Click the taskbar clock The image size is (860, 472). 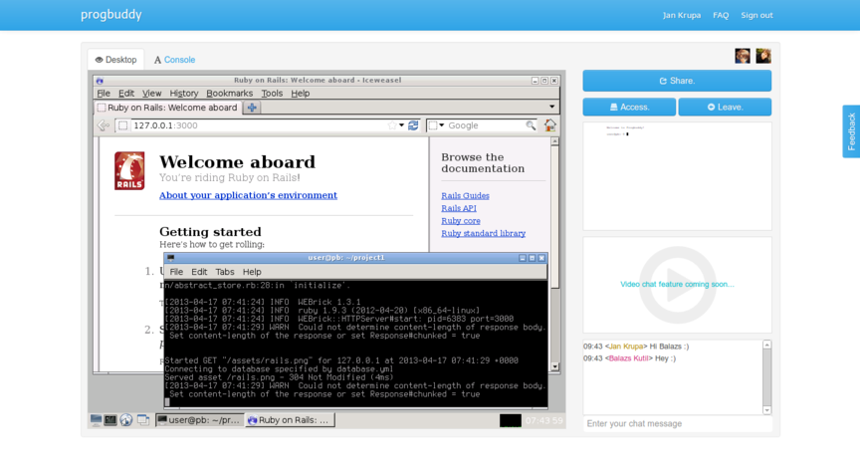(x=544, y=420)
